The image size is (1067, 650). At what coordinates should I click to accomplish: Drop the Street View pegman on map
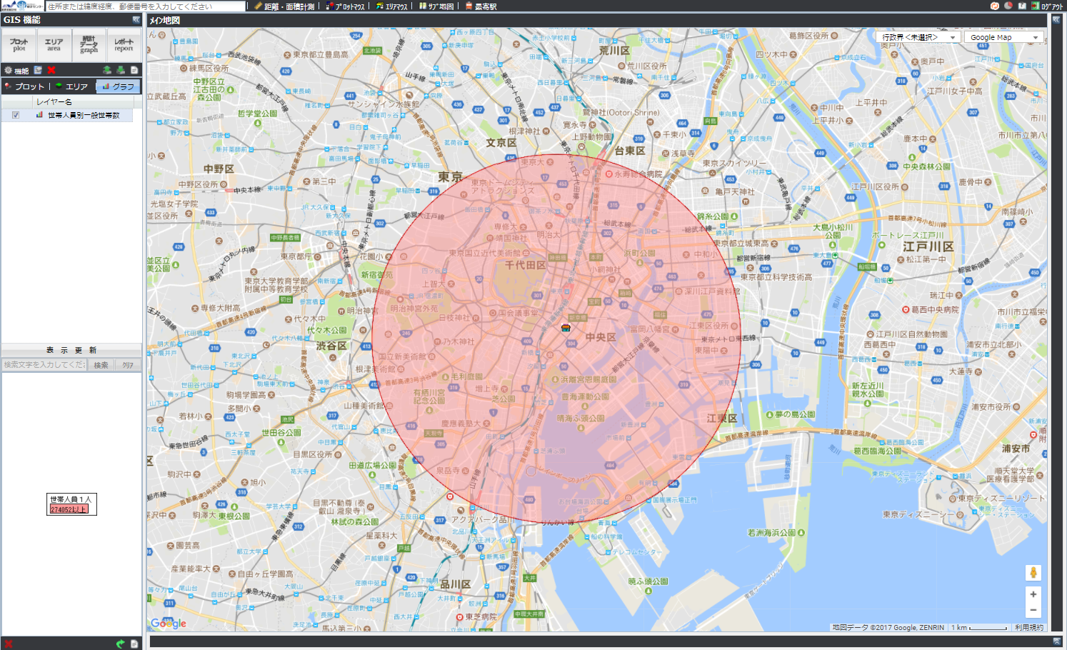coord(1033,572)
